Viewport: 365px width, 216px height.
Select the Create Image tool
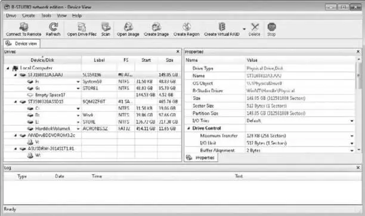coord(156,27)
